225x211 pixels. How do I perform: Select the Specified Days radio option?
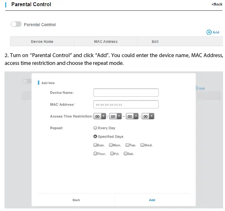[95, 137]
